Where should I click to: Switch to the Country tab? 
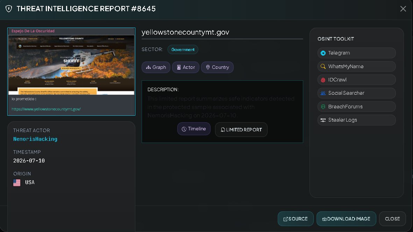tap(217, 67)
